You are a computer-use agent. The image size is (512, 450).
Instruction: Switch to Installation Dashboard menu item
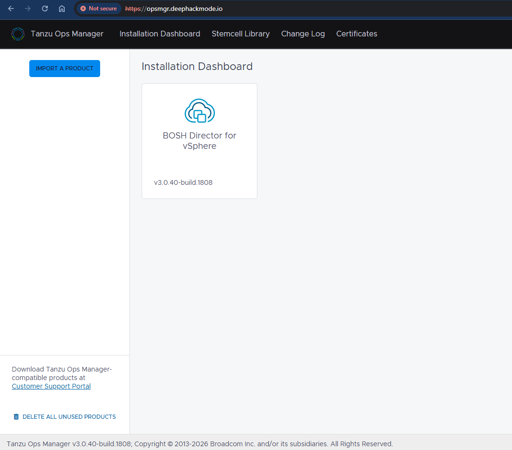click(160, 34)
